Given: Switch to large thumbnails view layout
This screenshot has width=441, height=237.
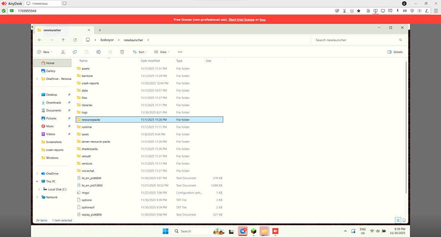Looking at the screenshot, I should pos(404,220).
